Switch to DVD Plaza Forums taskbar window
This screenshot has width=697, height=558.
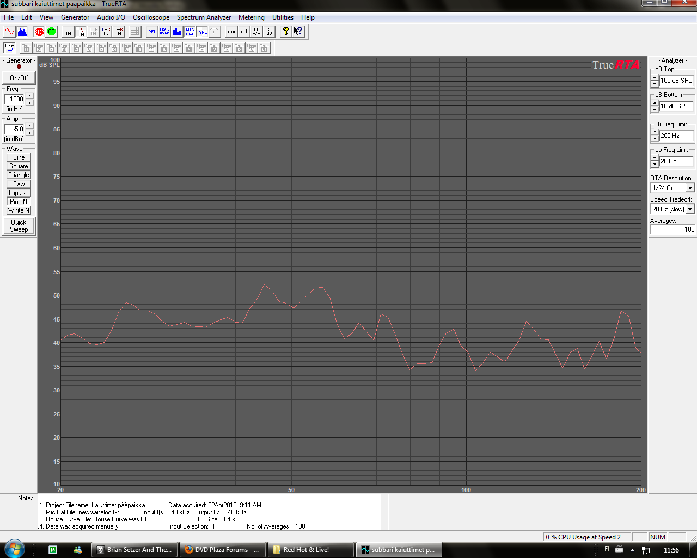point(223,550)
